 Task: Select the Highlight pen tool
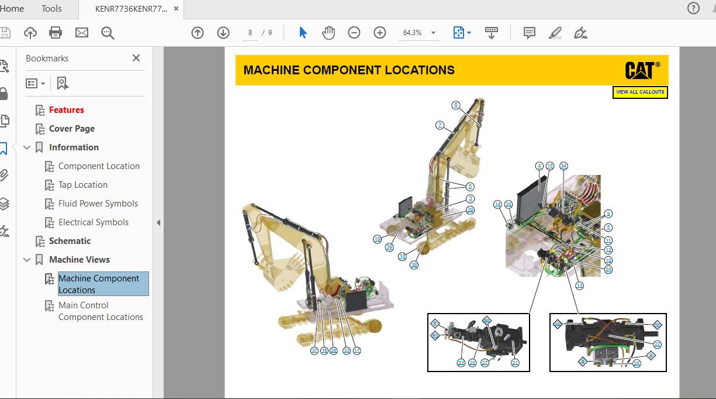click(x=555, y=33)
